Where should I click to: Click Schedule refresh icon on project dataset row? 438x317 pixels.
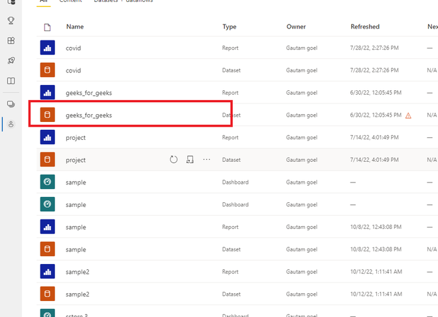190,160
